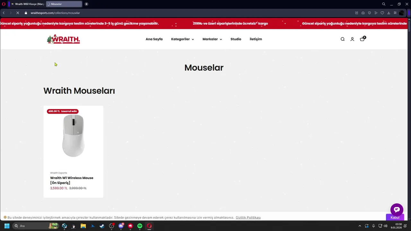Click the profile avatar in toolbar
Screen dimensions: 411x231
click(x=402, y=13)
